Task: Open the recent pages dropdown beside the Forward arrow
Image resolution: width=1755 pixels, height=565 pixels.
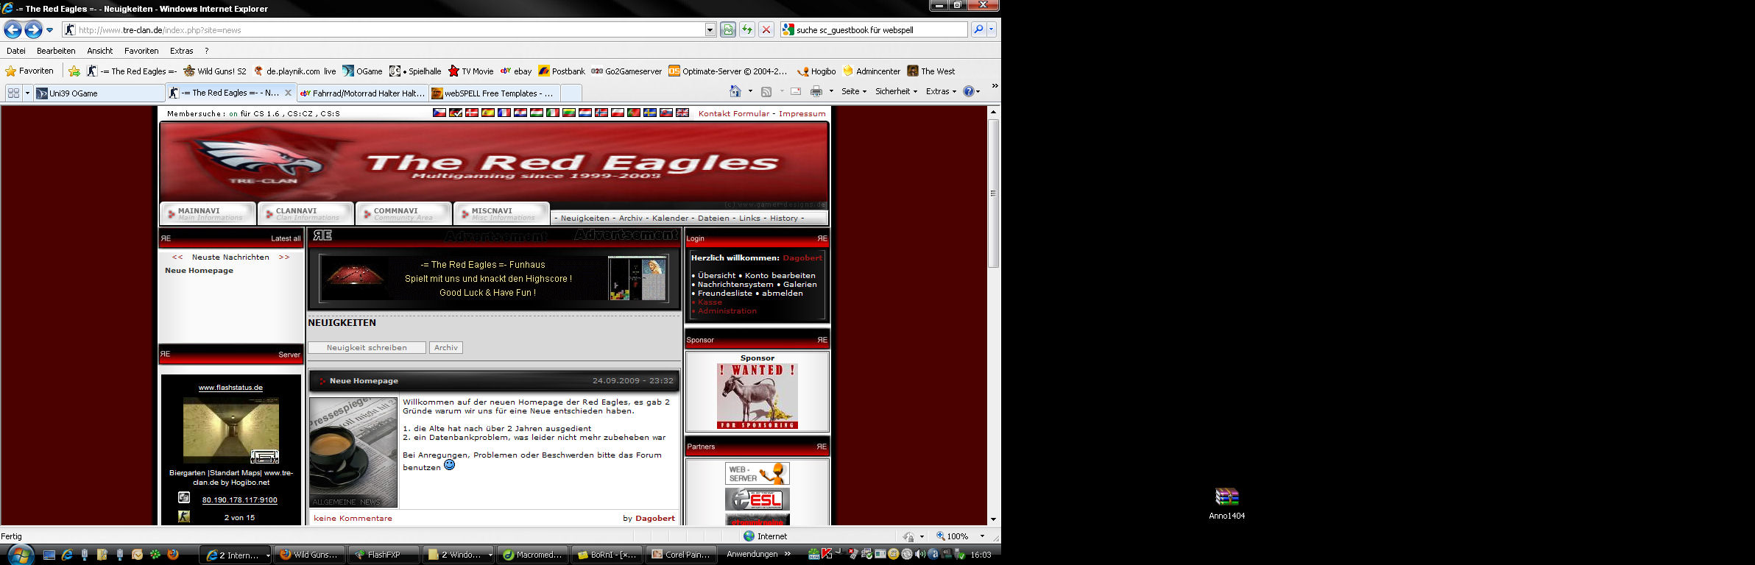Action: [x=50, y=30]
